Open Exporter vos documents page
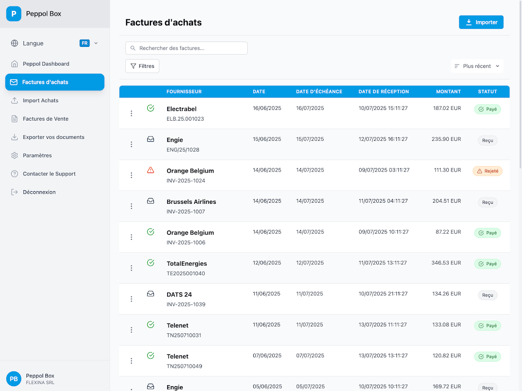 tap(55, 137)
